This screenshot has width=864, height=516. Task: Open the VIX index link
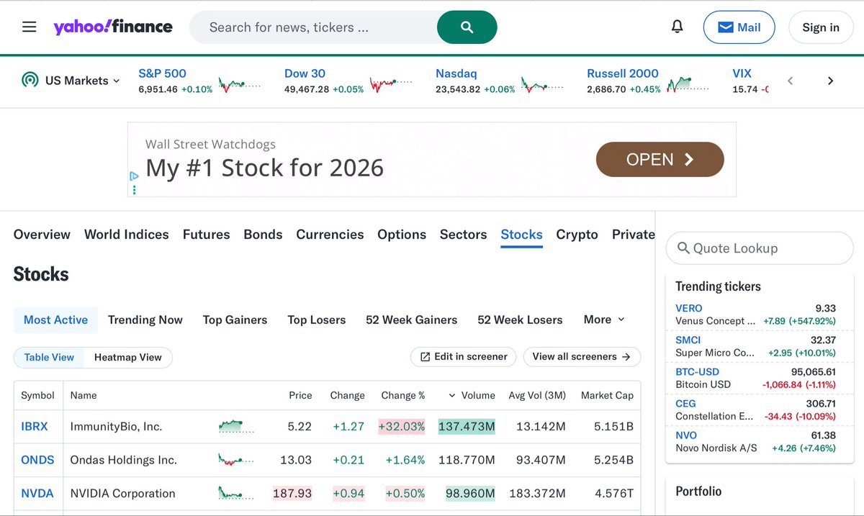point(742,73)
